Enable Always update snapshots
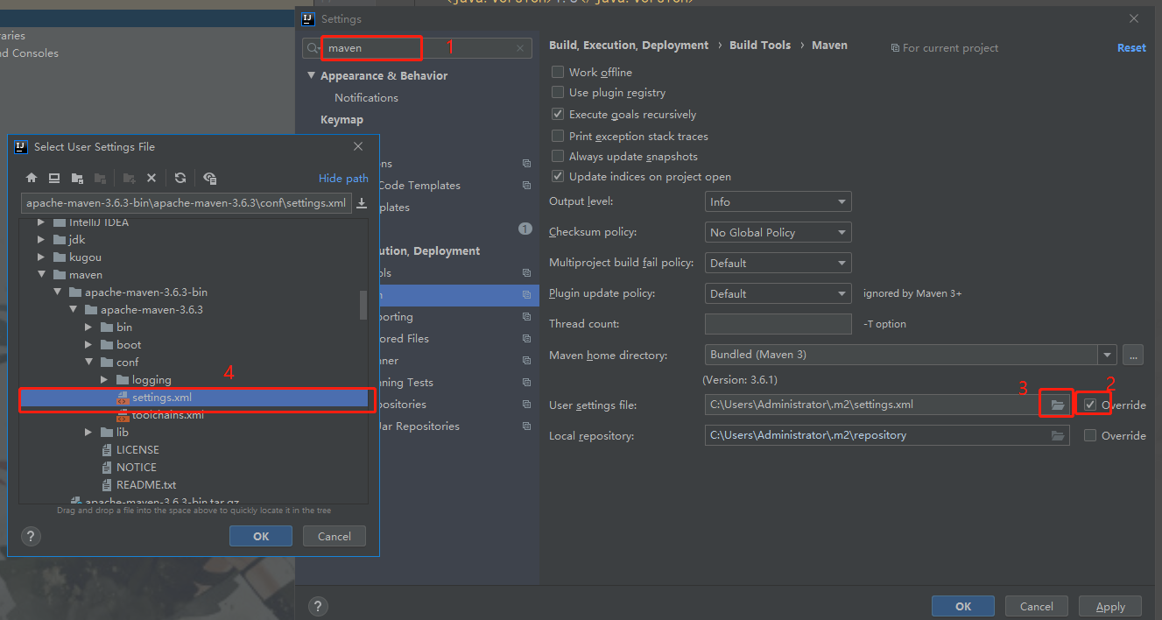The image size is (1162, 620). coord(558,156)
